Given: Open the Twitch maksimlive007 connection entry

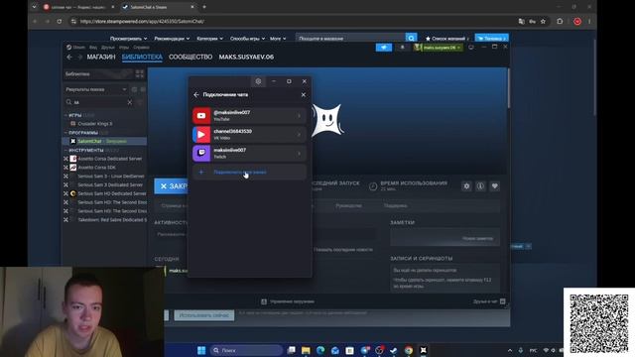Looking at the screenshot, I should point(249,154).
